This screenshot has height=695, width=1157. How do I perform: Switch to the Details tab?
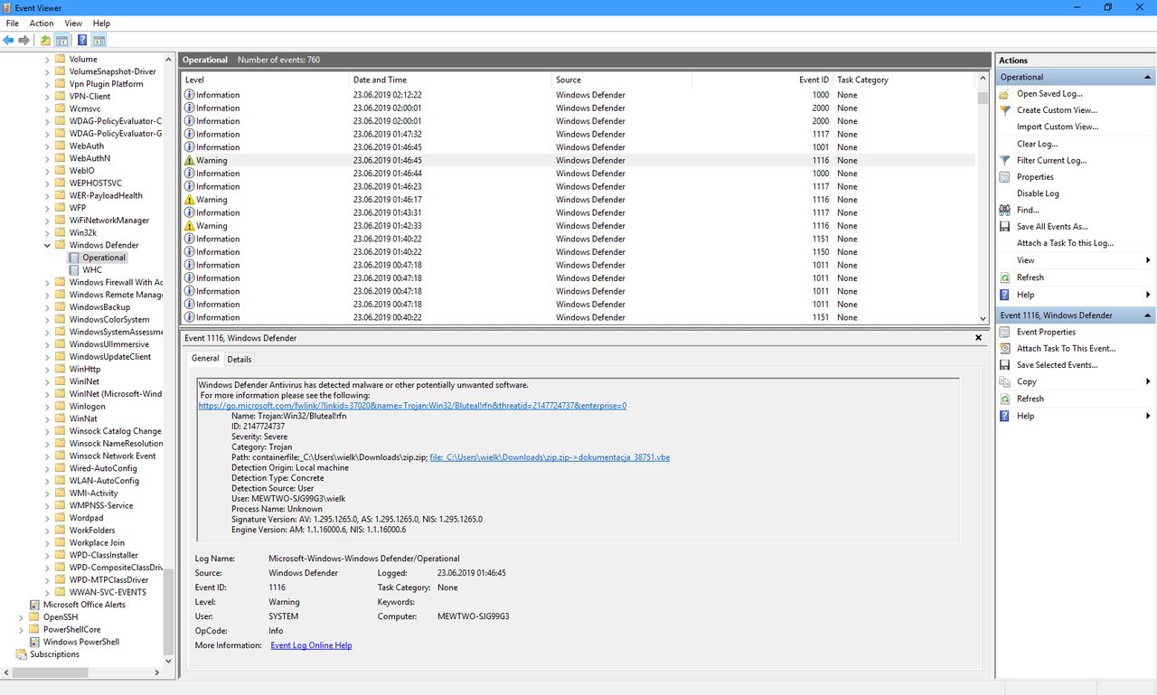pos(240,360)
